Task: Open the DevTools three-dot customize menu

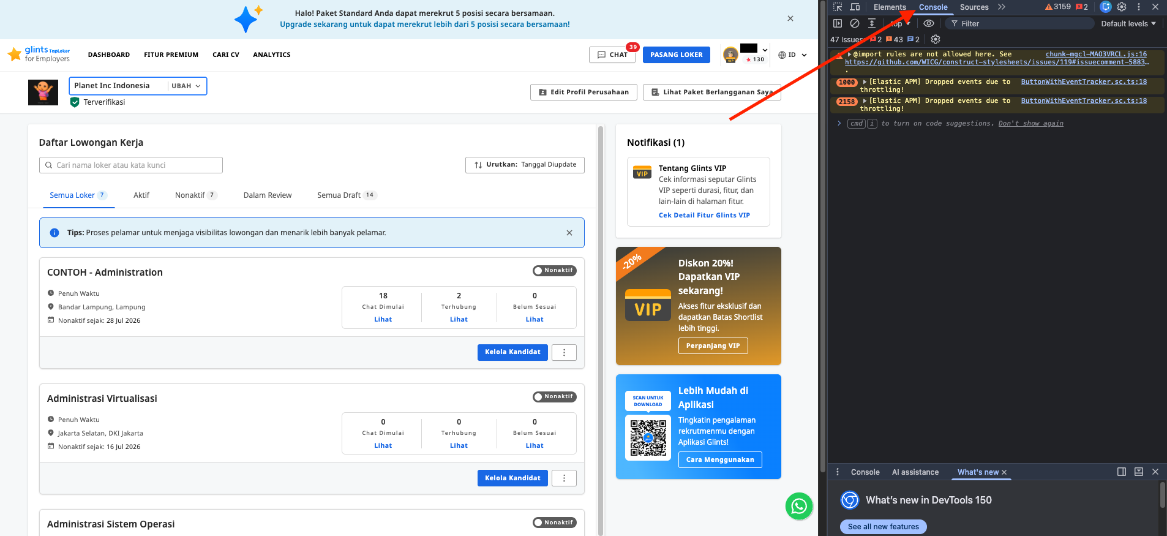Action: 1139,7
